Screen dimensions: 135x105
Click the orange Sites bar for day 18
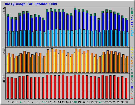tap(76, 61)
